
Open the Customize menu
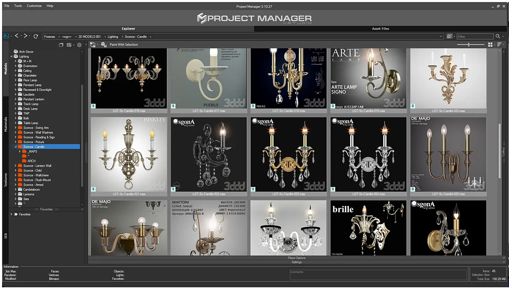pyautogui.click(x=34, y=6)
